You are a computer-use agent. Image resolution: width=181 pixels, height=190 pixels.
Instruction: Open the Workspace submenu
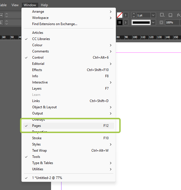[x=69, y=18]
